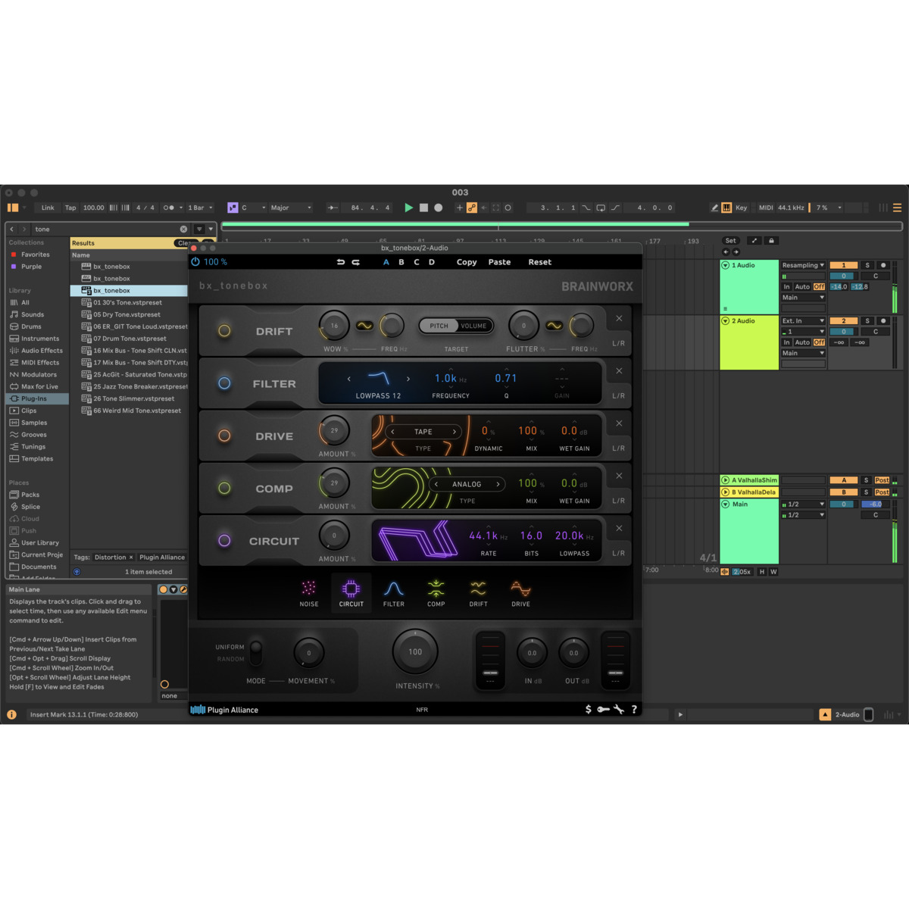Solo the 1 Audio track

click(x=868, y=265)
